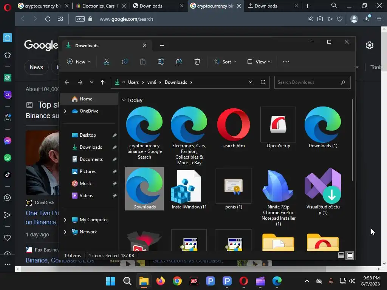Open Opera easy setup icon
The height and width of the screenshot is (290, 387).
point(379,19)
